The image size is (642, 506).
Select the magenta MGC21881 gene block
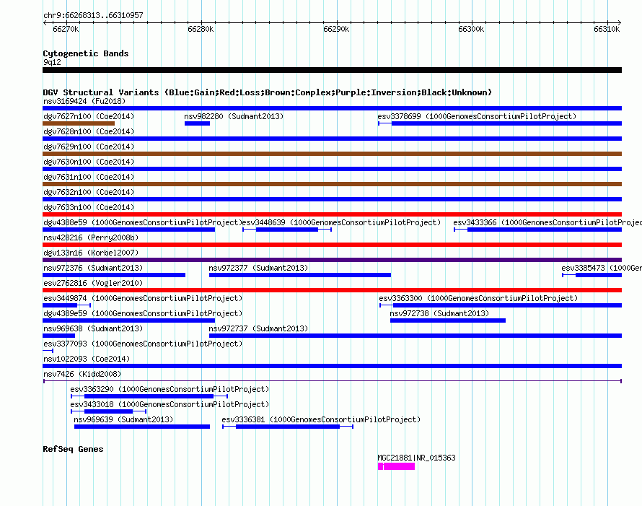[396, 466]
